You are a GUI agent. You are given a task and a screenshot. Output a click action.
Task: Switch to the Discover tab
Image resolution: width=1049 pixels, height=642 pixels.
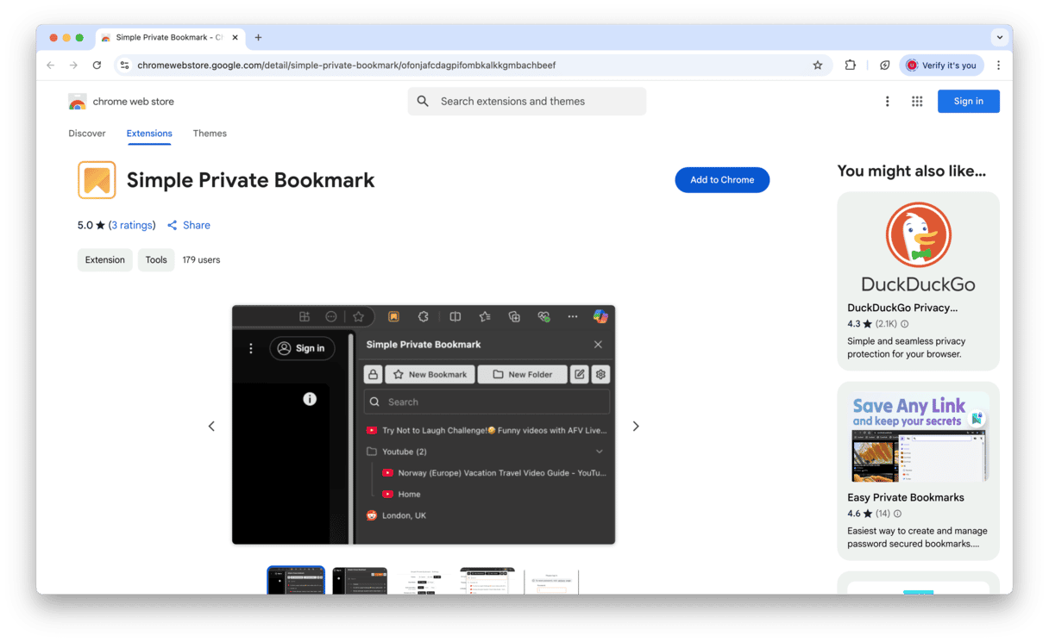87,134
